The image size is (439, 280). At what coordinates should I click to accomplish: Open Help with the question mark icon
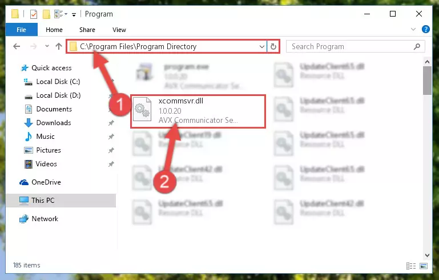(425, 29)
